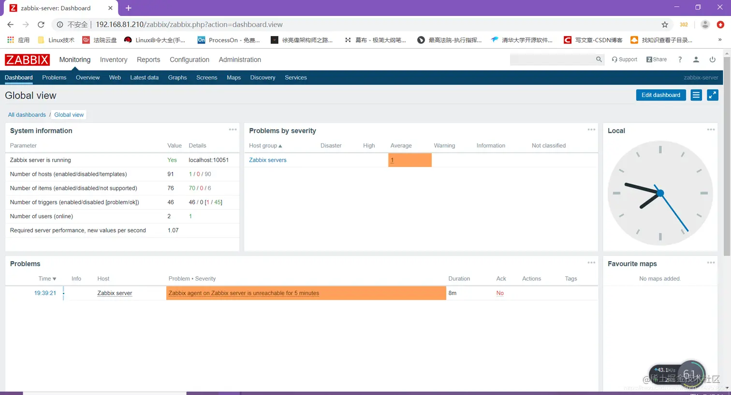Click in the Zabbix search field

(553, 59)
